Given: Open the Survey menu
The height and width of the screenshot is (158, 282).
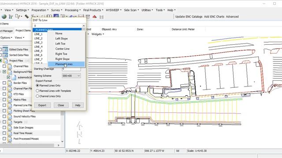Looking at the screenshot, I should [57, 10].
